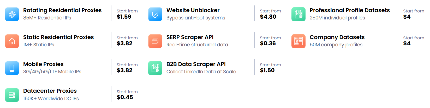This screenshot has height=108, width=430.
Task: Click the Website Unblocker shield icon
Action: [x=155, y=14]
